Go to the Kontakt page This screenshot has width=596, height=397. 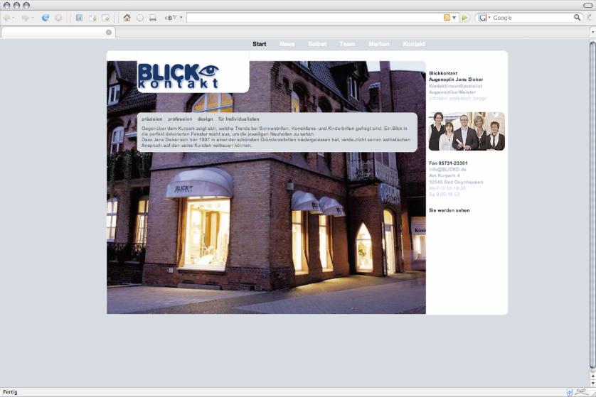[x=414, y=44]
